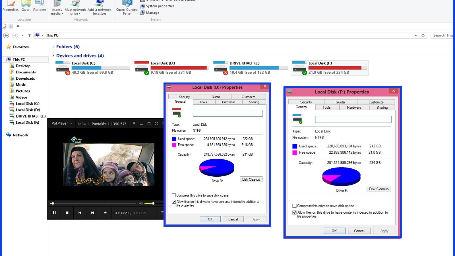This screenshot has height=256, width=455.
Task: Open the Map network drive dropdown
Action: [x=75, y=8]
